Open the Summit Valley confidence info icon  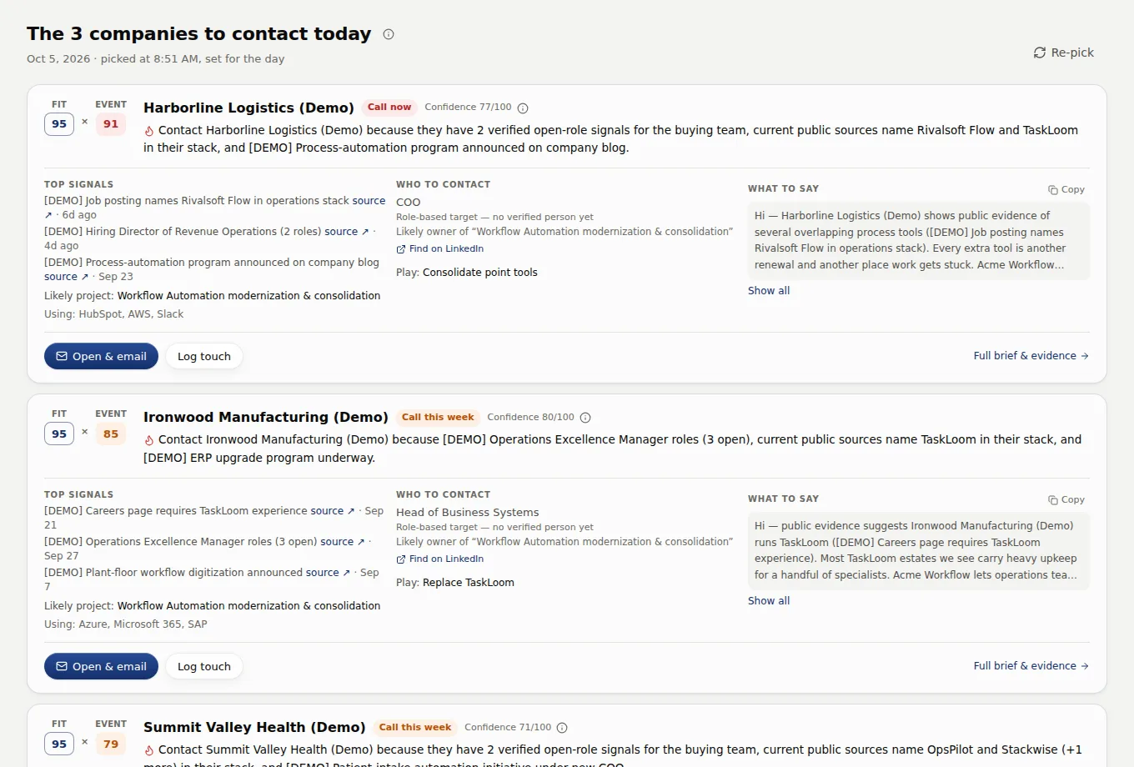click(562, 728)
